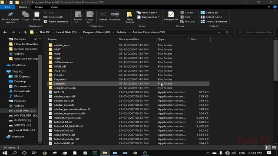This screenshot has width=278, height=156.
Task: Click Pin to Quick access icon
Action: pos(10,17)
